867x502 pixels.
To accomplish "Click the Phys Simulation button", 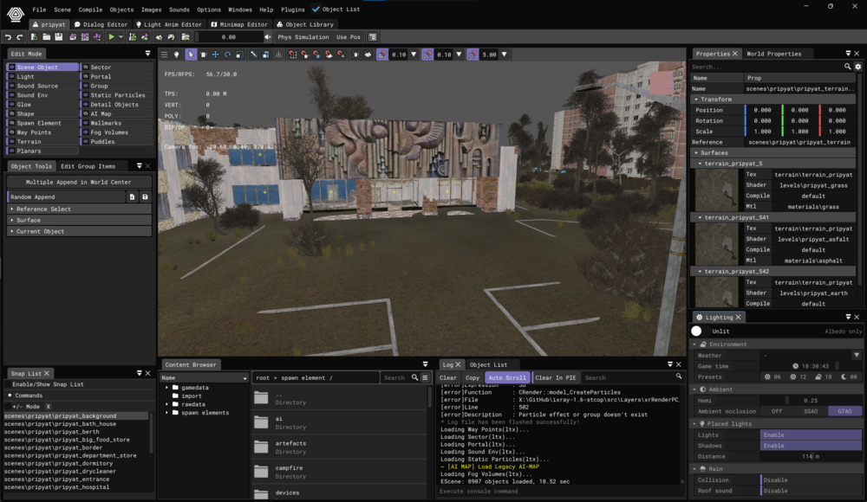I will (303, 37).
